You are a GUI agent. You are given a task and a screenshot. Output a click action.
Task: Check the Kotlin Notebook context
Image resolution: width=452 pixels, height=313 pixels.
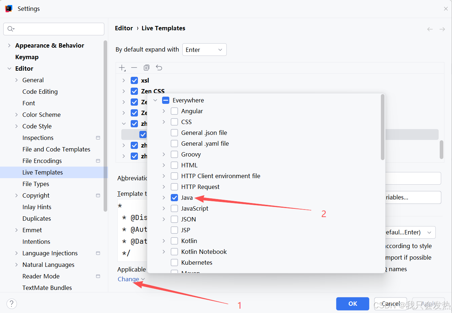click(174, 252)
